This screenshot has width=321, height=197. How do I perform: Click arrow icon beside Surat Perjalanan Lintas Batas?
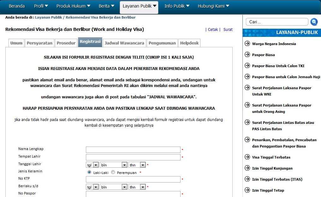point(247,122)
